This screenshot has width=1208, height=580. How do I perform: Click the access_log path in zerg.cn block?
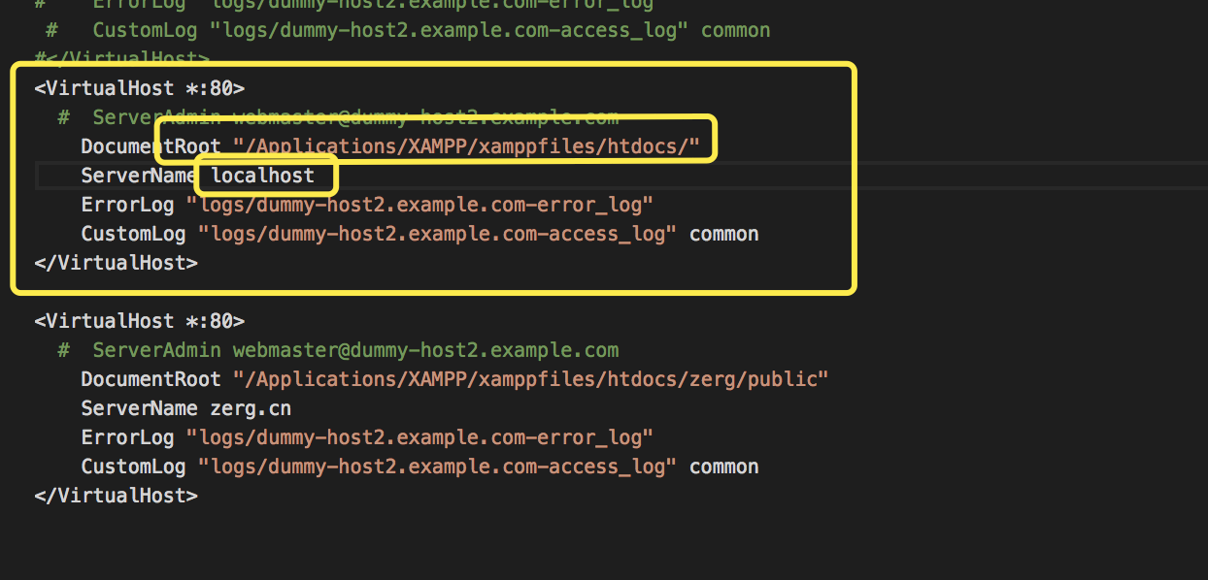437,467
